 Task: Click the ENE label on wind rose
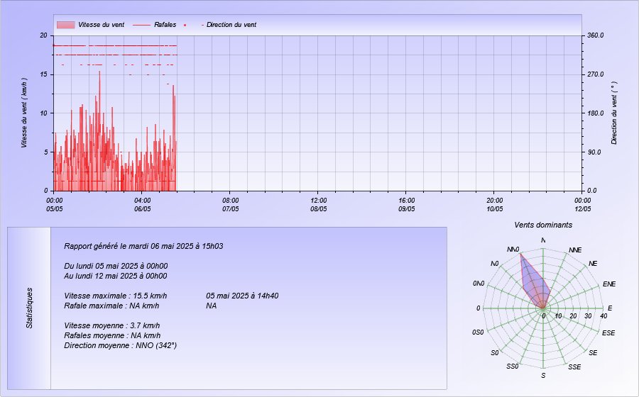tap(609, 284)
